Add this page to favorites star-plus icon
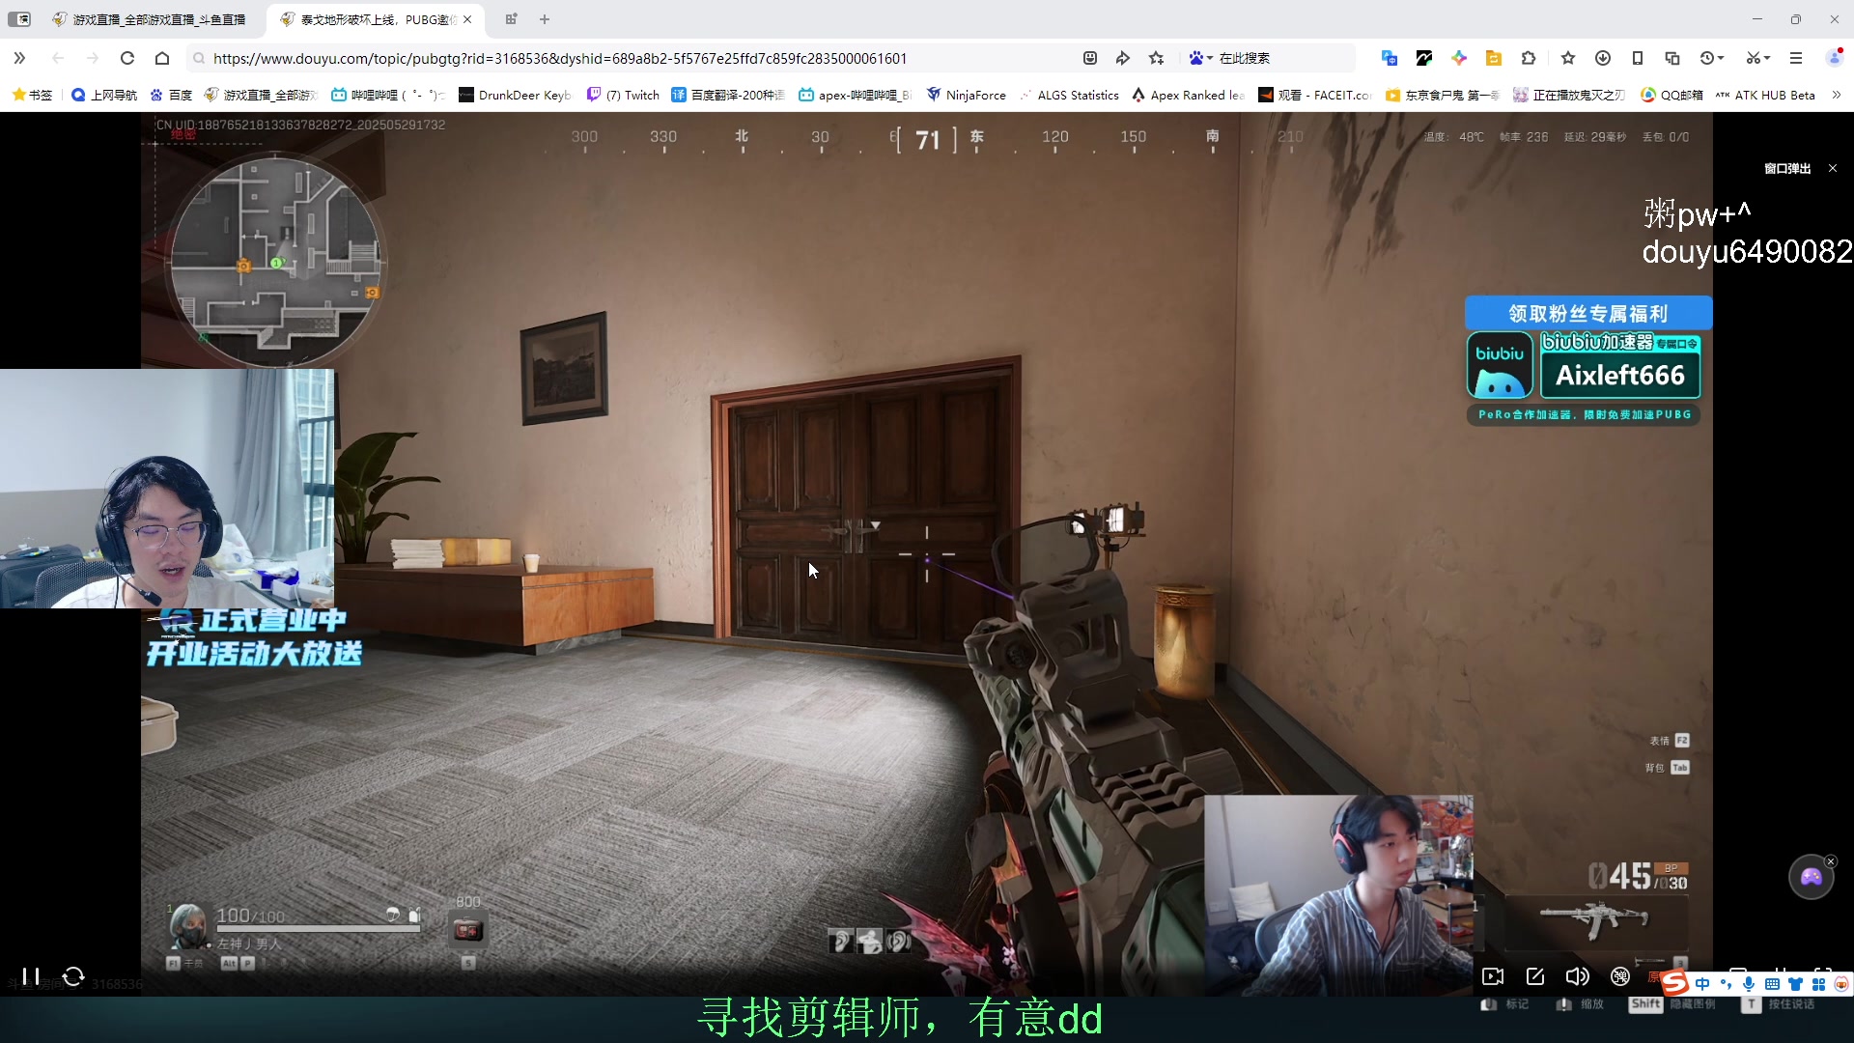Viewport: 1854px width, 1043px height. 1157,58
